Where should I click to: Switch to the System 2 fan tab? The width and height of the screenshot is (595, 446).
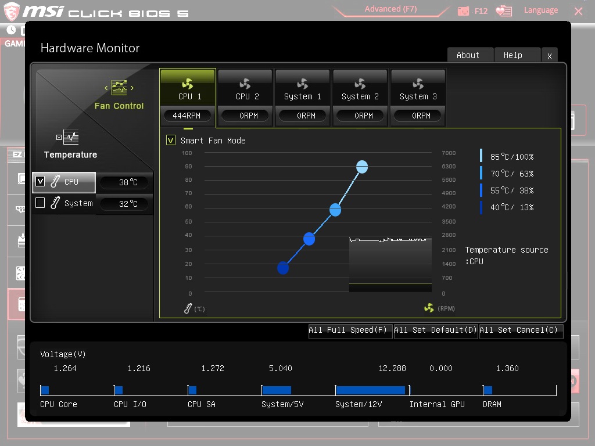click(x=360, y=97)
